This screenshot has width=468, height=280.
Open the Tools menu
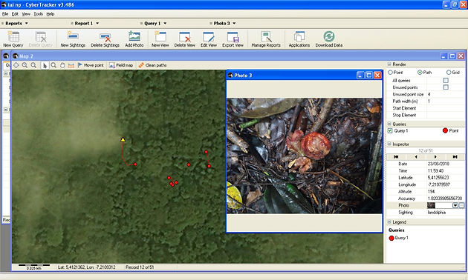click(x=38, y=14)
